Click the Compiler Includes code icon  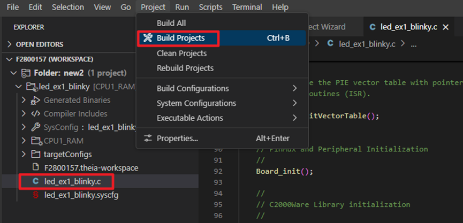(x=35, y=114)
